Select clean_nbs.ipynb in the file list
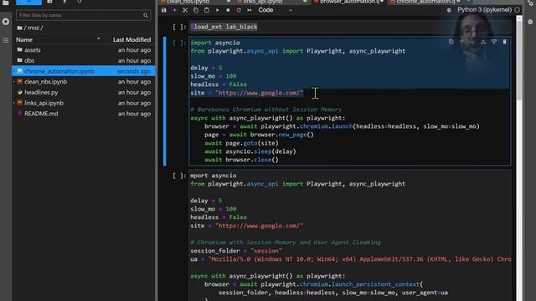Image resolution: width=536 pixels, height=301 pixels. 84,82
